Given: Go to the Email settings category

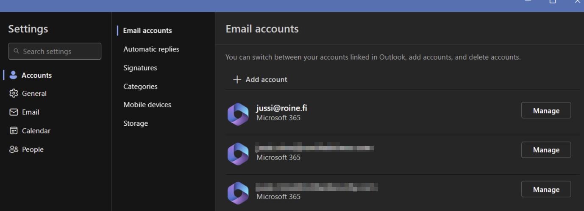Looking at the screenshot, I should click(x=24, y=112).
